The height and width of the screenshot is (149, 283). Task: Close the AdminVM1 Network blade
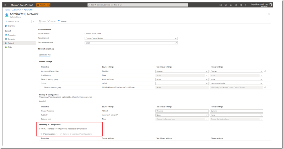(x=269, y=14)
